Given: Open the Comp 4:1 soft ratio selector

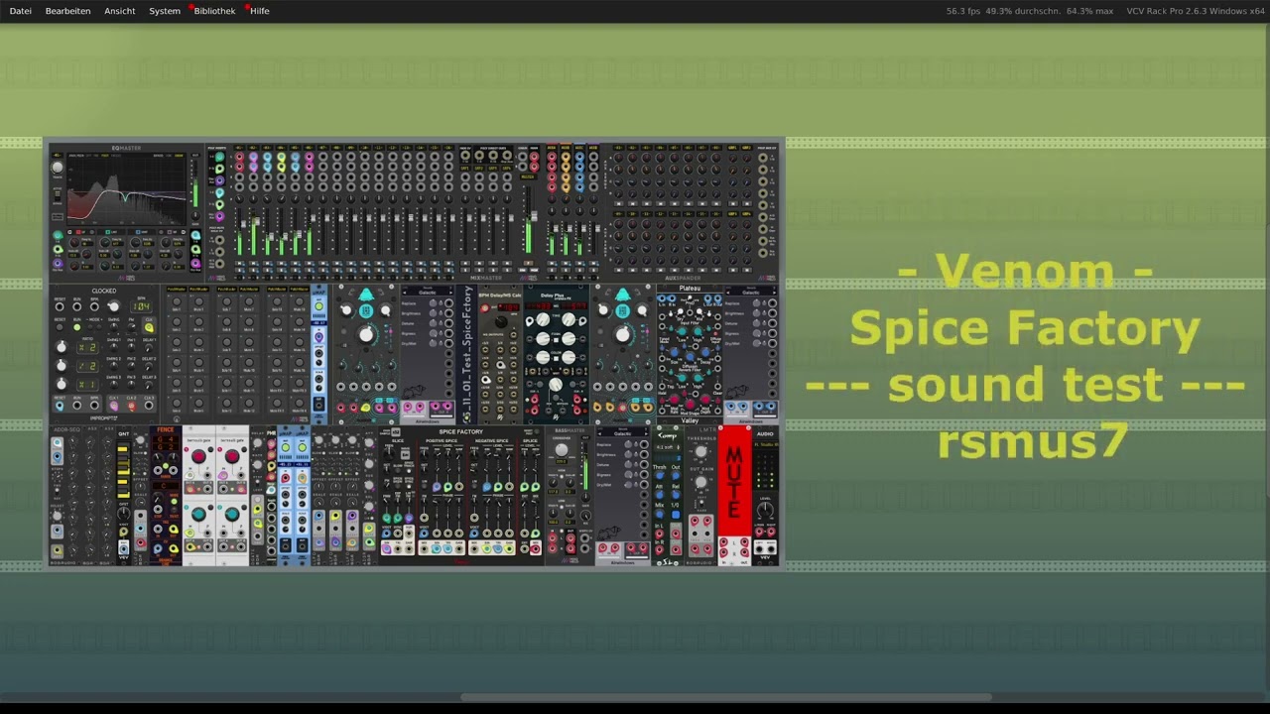Looking at the screenshot, I should pos(669,446).
